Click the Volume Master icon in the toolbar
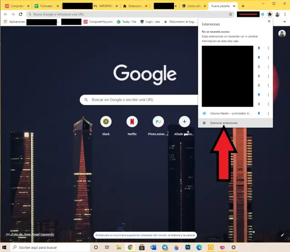Viewport: 290px width, 252px height. click(x=262, y=14)
